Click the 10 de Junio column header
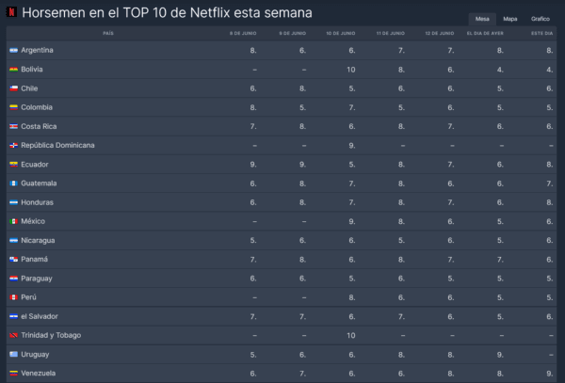Image resolution: width=565 pixels, height=383 pixels. [340, 34]
